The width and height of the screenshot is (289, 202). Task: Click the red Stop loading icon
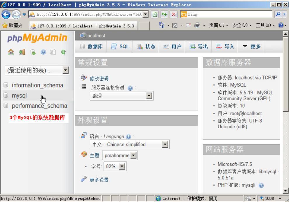[x=173, y=14]
